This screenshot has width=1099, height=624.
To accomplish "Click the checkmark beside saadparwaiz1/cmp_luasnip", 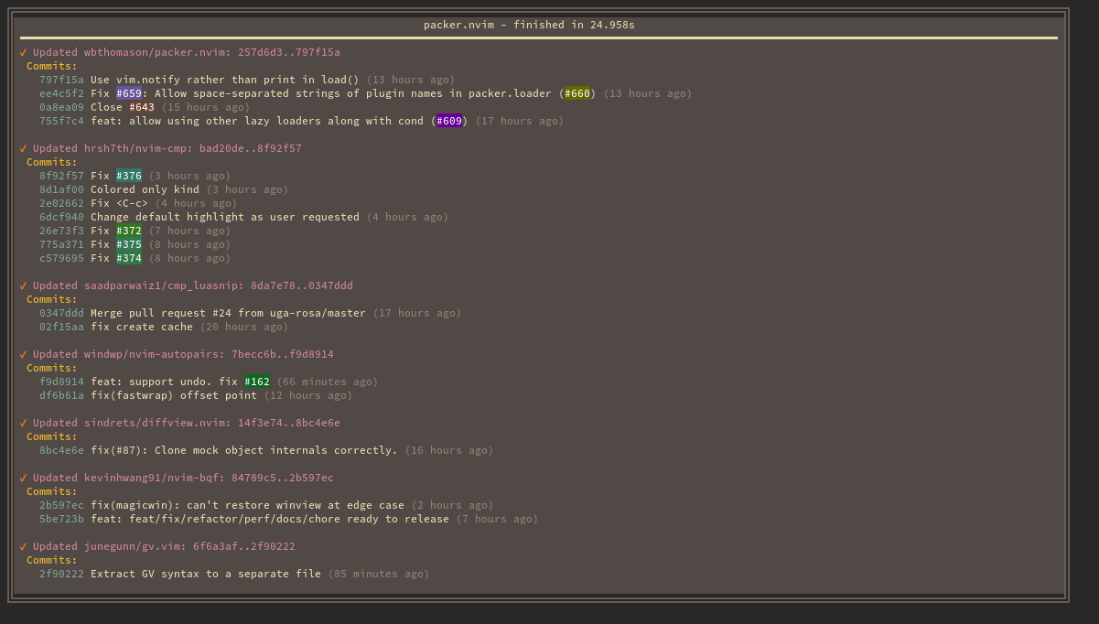I will coord(23,285).
